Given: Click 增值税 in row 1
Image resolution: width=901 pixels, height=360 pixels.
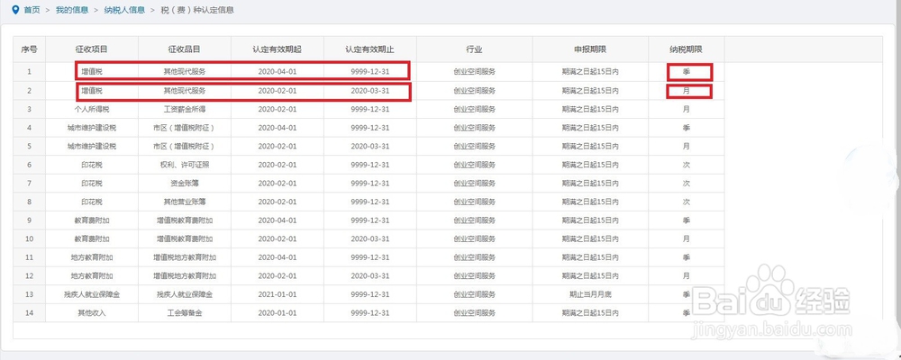Looking at the screenshot, I should [92, 72].
